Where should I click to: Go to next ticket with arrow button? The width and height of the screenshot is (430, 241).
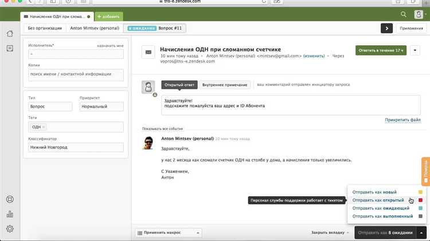pos(388,27)
